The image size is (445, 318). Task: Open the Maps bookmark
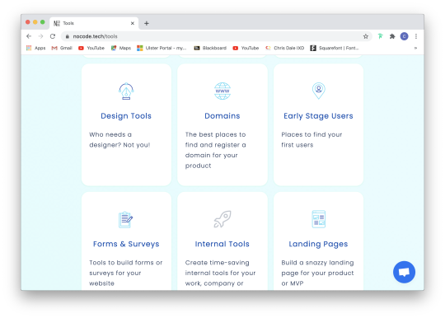pyautogui.click(x=121, y=48)
